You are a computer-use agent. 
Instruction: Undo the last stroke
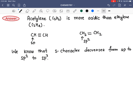[109, 5]
